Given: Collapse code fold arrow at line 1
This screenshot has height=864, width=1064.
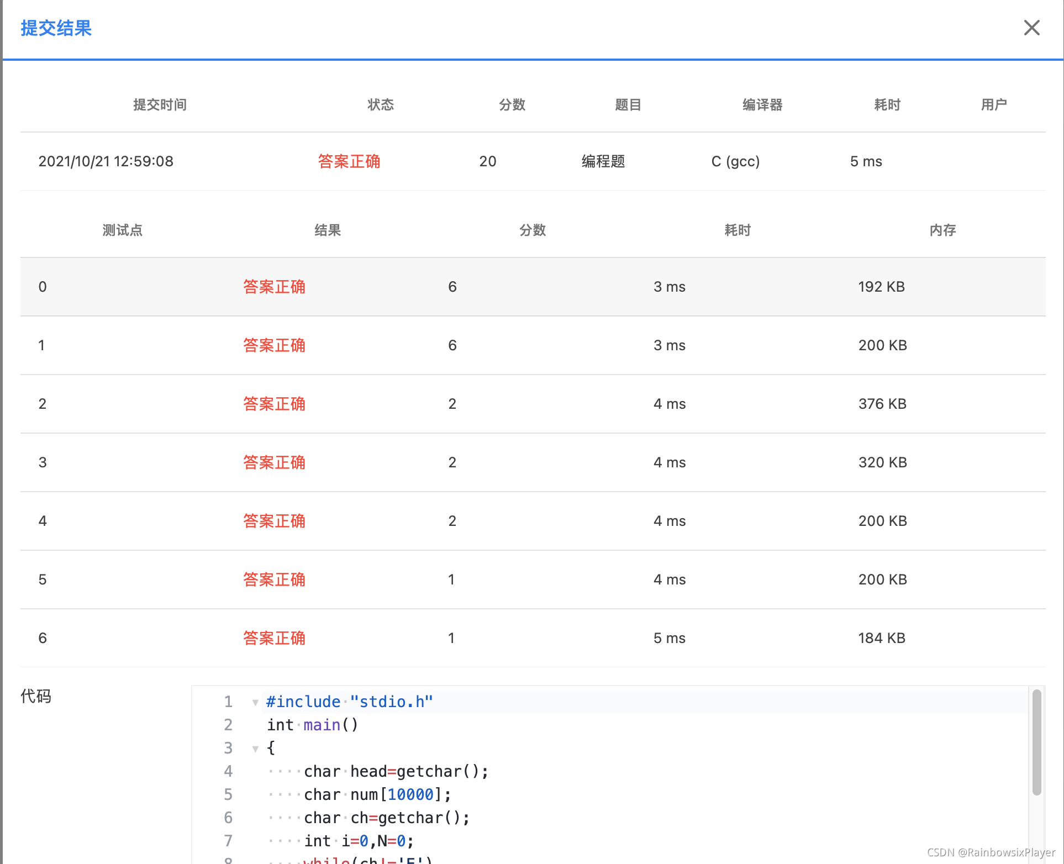Looking at the screenshot, I should pos(255,702).
